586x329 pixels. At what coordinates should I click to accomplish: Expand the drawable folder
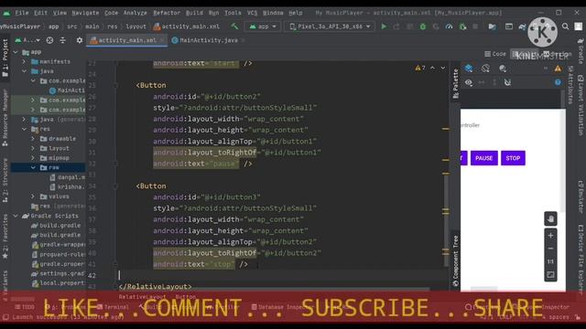(33, 138)
